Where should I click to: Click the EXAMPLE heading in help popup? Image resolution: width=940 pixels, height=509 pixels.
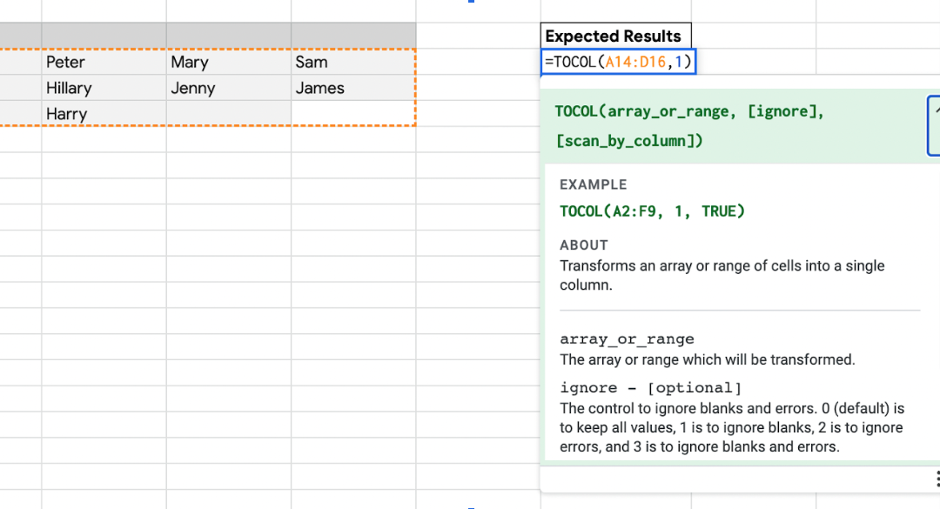594,184
